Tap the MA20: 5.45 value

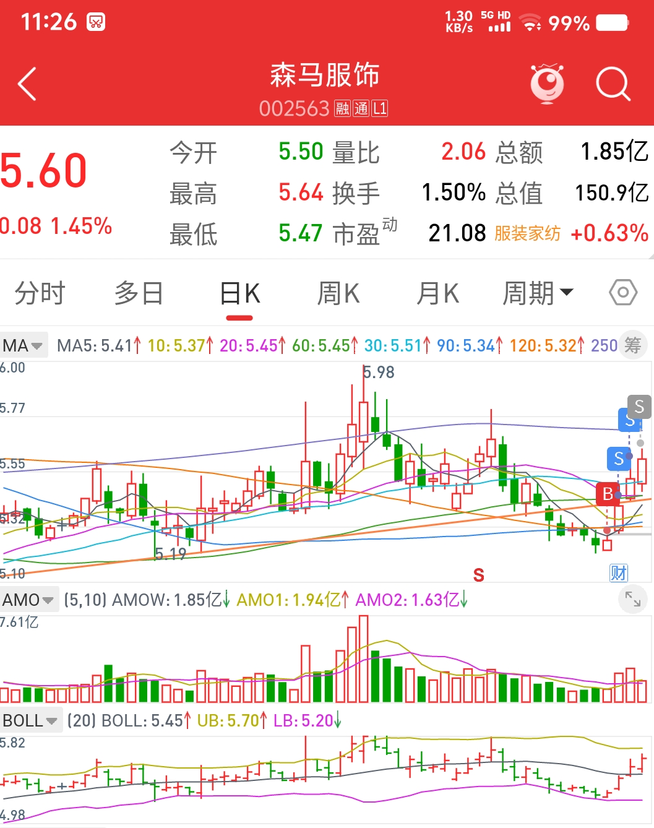coord(253,345)
